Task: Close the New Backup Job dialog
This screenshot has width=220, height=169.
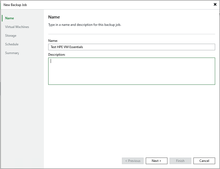Action: click(215, 5)
